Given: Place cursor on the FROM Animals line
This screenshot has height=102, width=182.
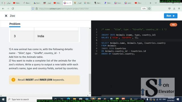Looking at the screenshot, I should (109, 46).
